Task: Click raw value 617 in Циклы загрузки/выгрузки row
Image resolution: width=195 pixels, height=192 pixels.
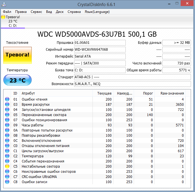Action: pos(181,151)
